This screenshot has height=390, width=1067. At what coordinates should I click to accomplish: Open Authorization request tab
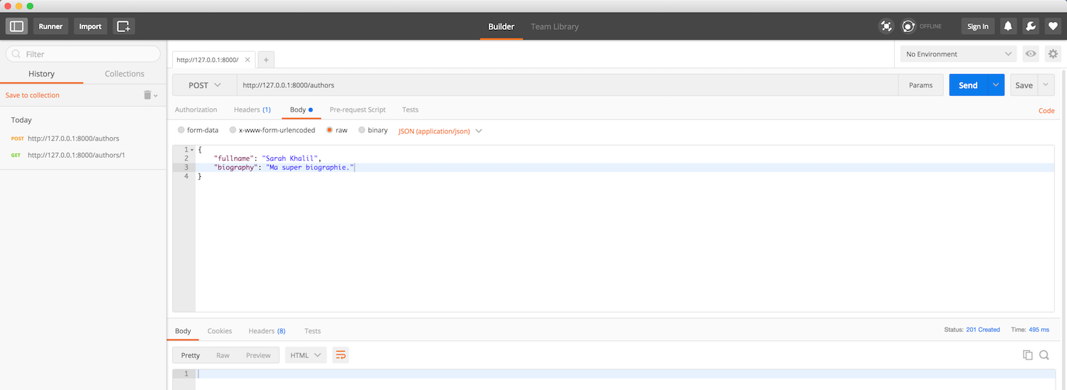(x=196, y=110)
